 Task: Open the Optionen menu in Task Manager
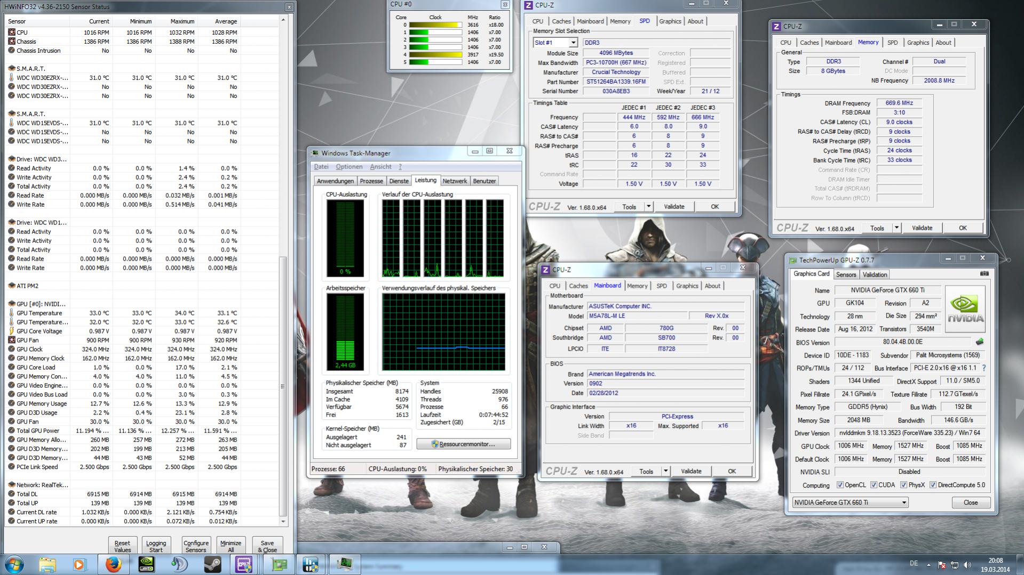(349, 167)
